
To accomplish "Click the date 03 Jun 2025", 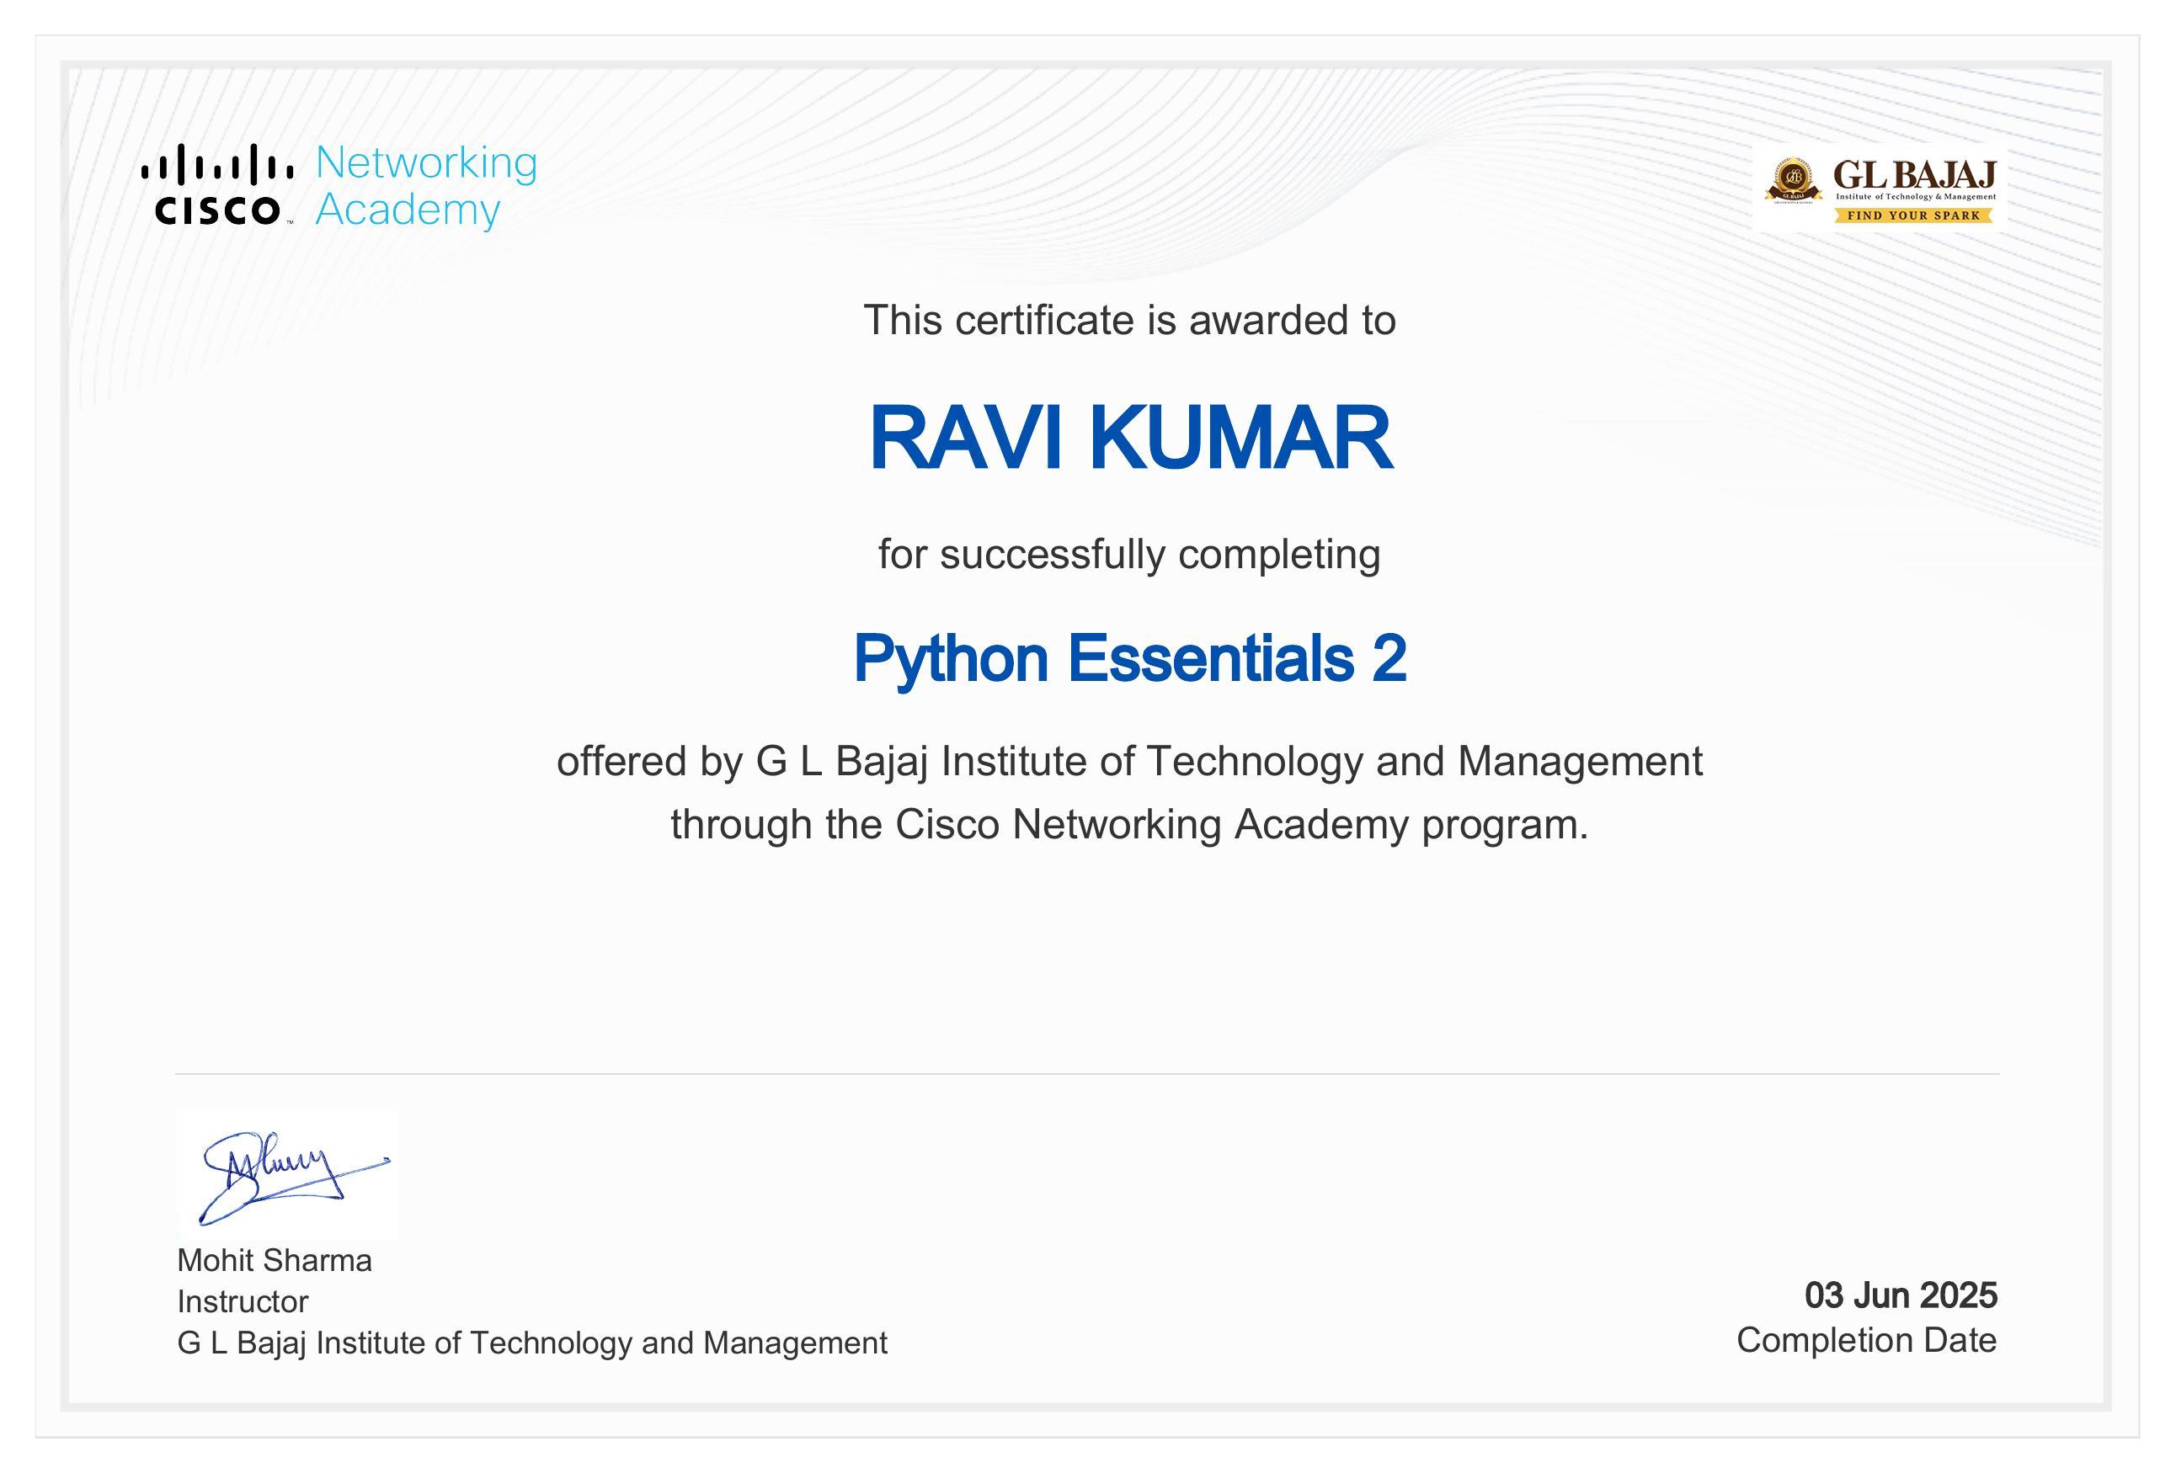I will [x=1901, y=1296].
